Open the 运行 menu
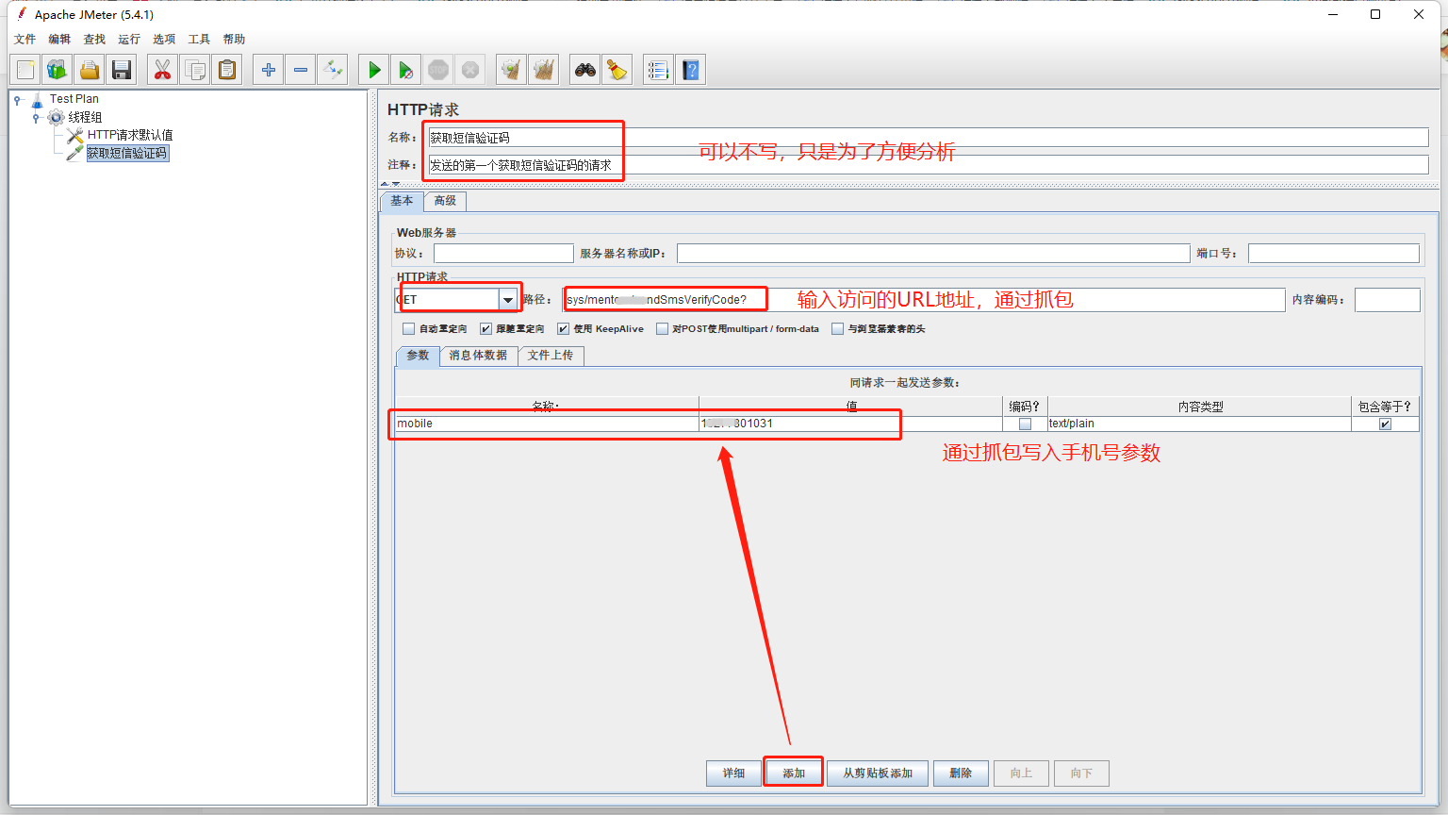1448x815 pixels. 129,40
